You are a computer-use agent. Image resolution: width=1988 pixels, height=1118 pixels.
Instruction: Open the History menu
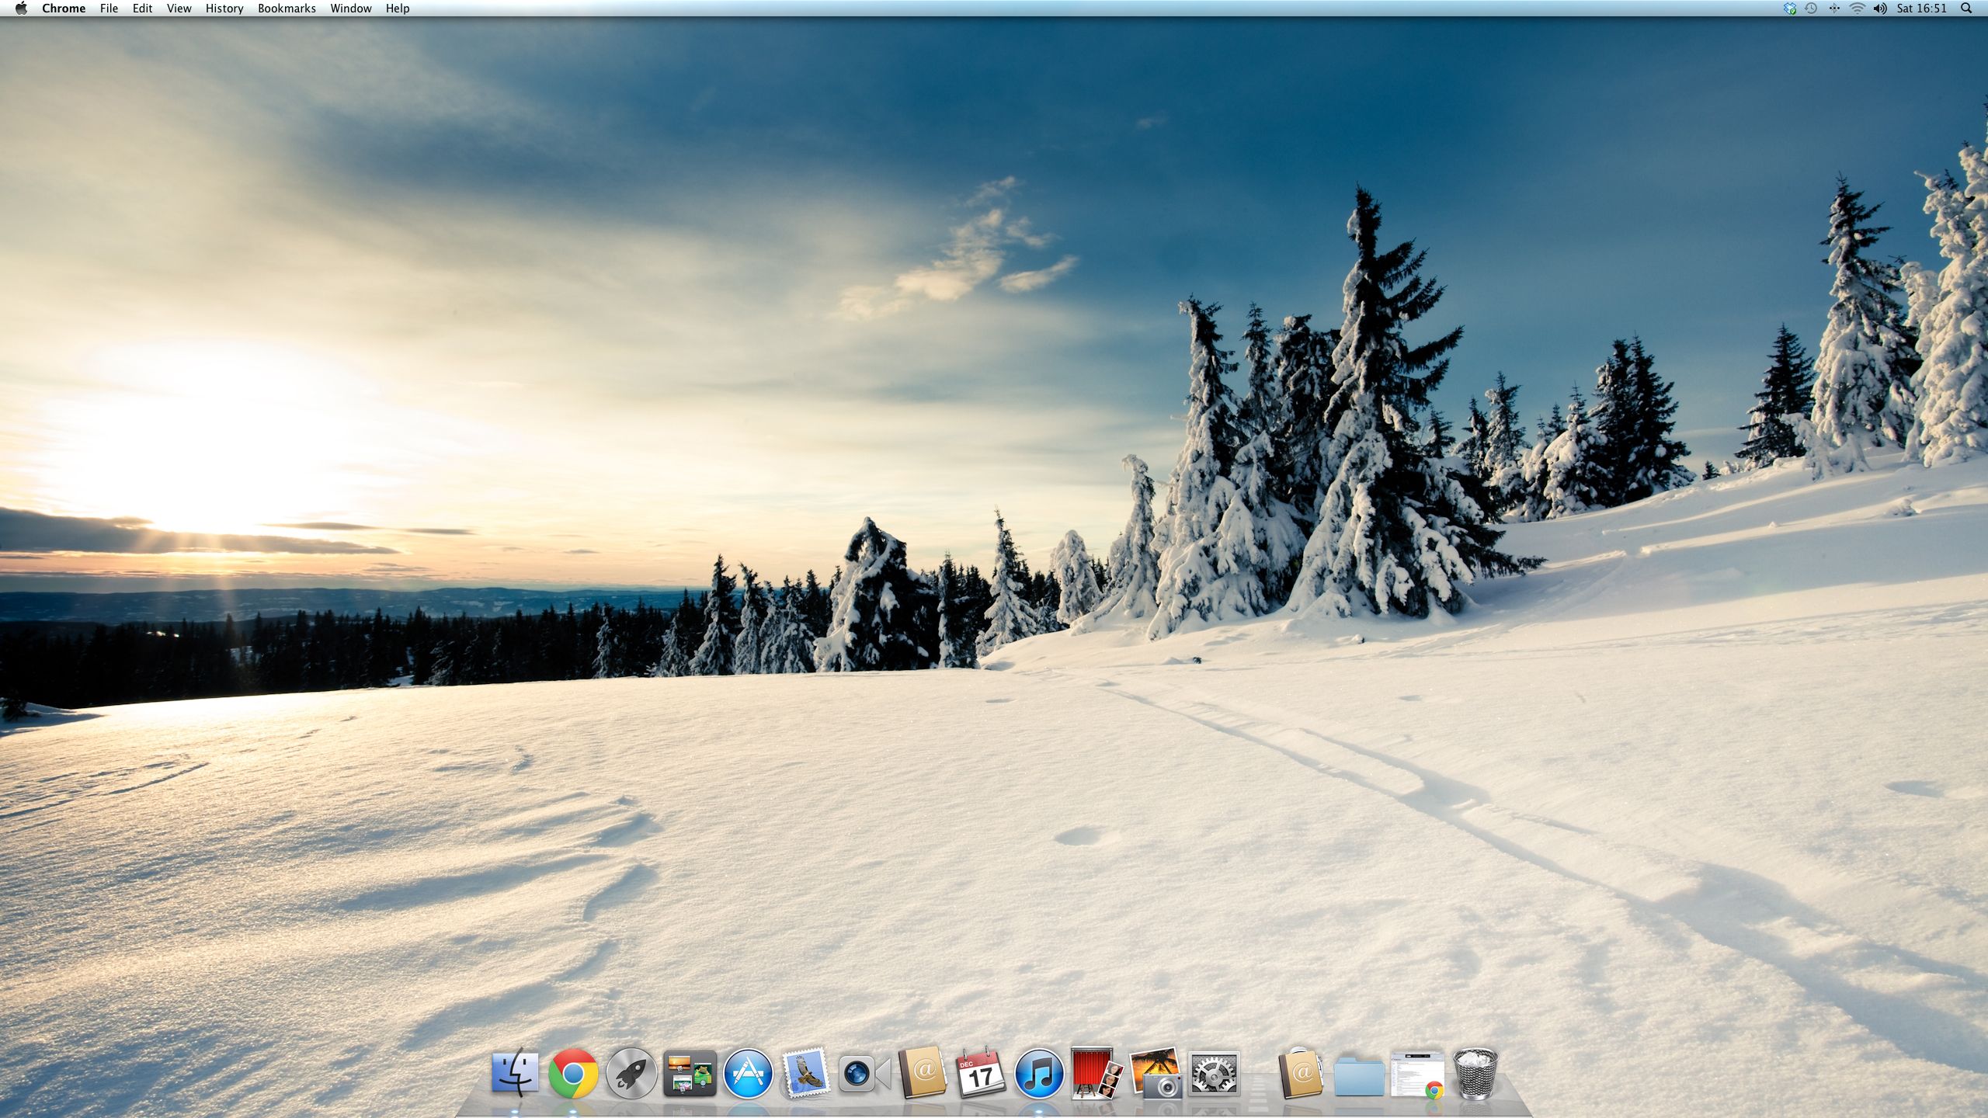224,9
